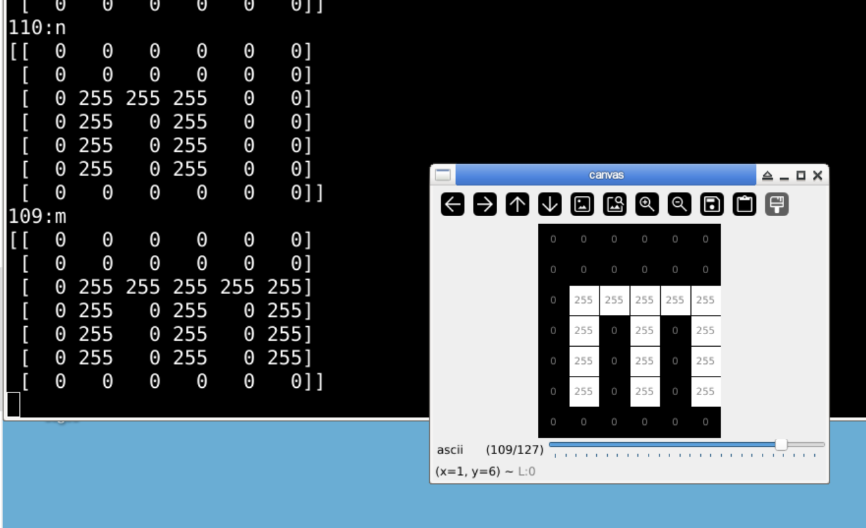Roll up the canvas window with the shade button
The image size is (866, 528).
point(768,176)
